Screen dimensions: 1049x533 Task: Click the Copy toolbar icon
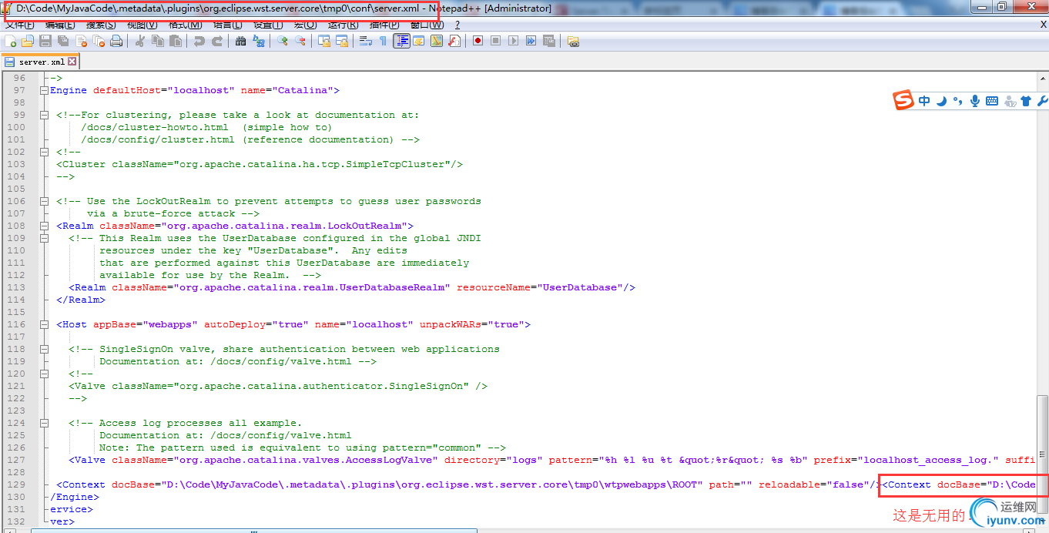tap(157, 41)
